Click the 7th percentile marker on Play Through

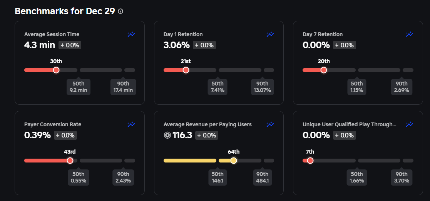(310, 161)
